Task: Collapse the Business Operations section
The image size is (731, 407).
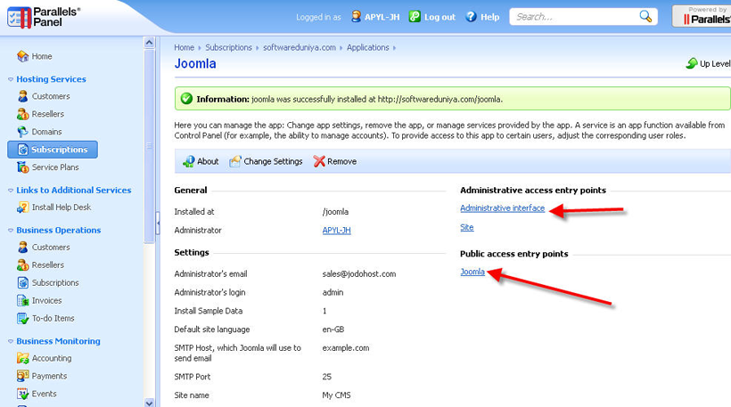Action: (11, 231)
